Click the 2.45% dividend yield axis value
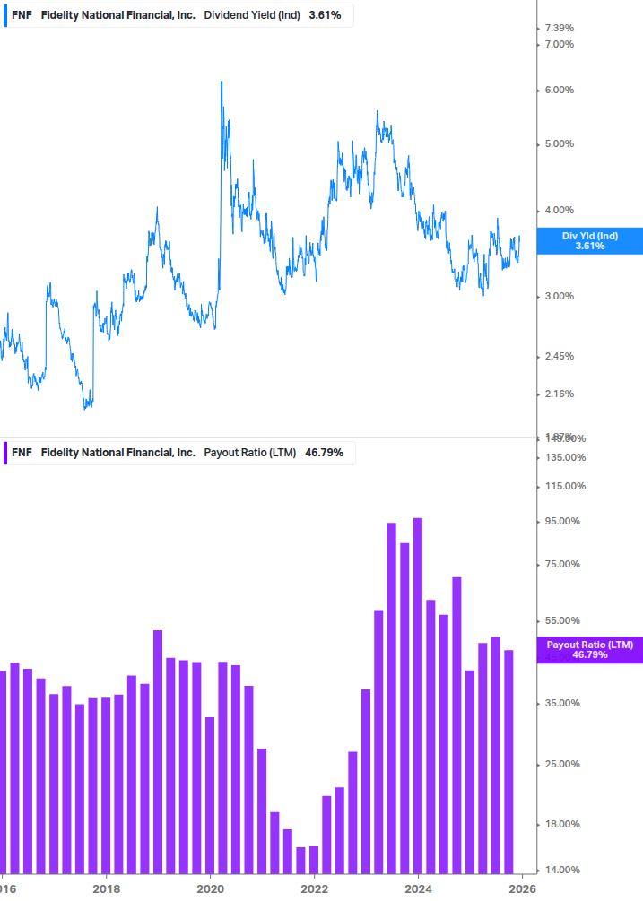 tap(559, 356)
